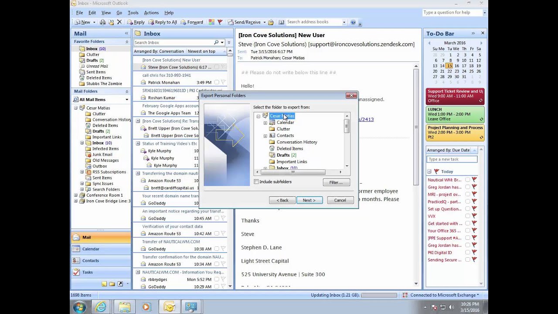The image size is (558, 314).
Task: Open the Shortcuts icon in navigation pane bottom
Action: coord(120,284)
